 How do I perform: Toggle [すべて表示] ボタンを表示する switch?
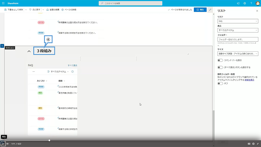(220, 67)
